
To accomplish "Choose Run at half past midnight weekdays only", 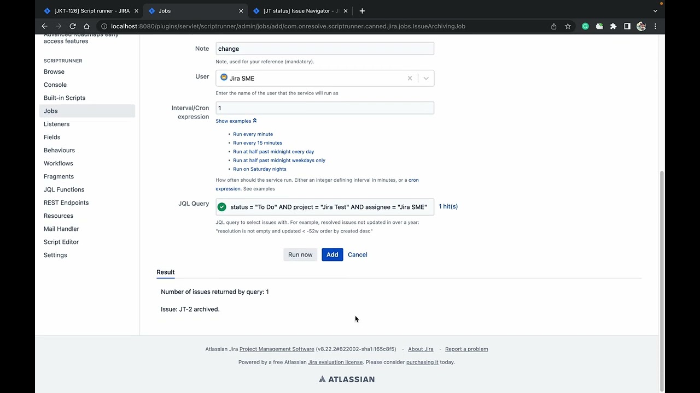I will click(x=279, y=160).
